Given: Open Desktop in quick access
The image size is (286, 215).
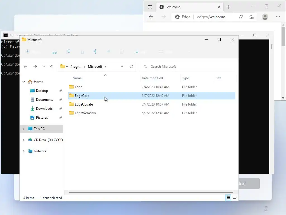Looking at the screenshot, I should [42, 91].
